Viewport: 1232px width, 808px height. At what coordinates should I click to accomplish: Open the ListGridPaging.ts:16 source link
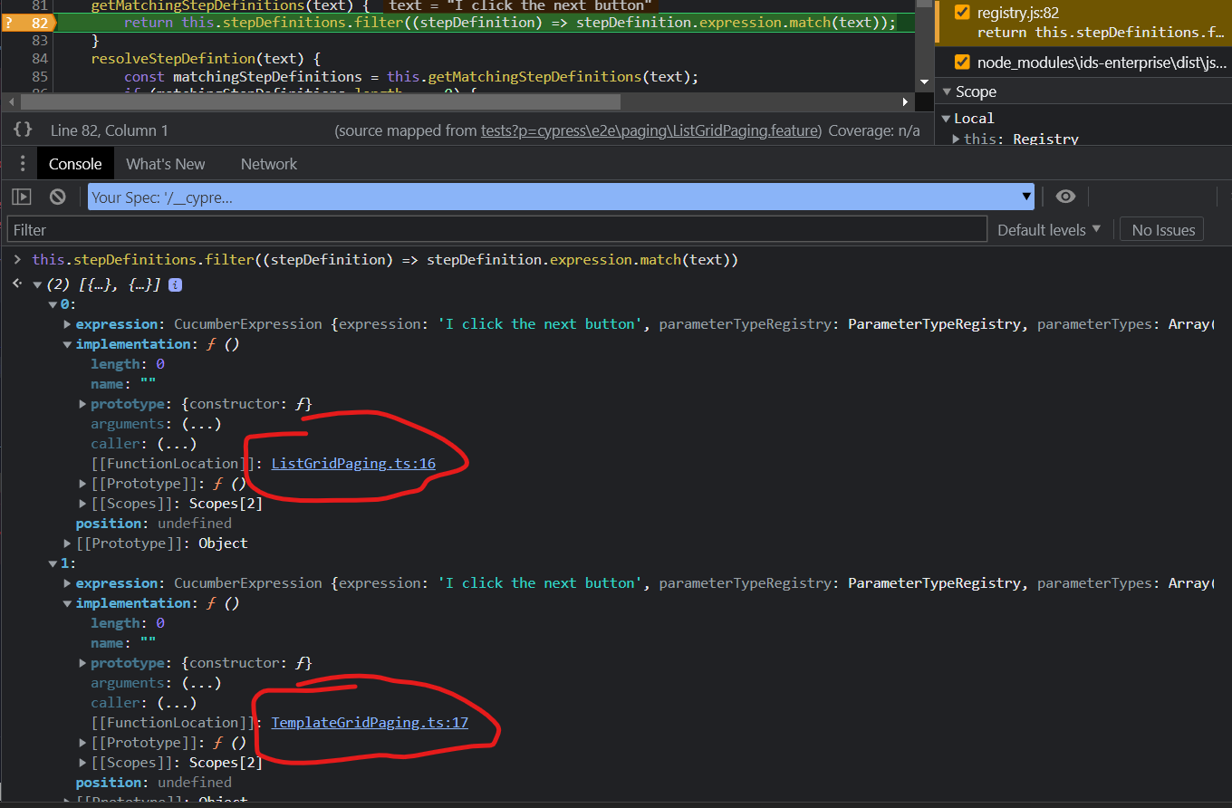coord(353,463)
